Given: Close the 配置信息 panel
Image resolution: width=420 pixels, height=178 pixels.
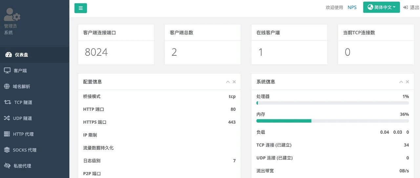Looking at the screenshot, I should (234, 82).
